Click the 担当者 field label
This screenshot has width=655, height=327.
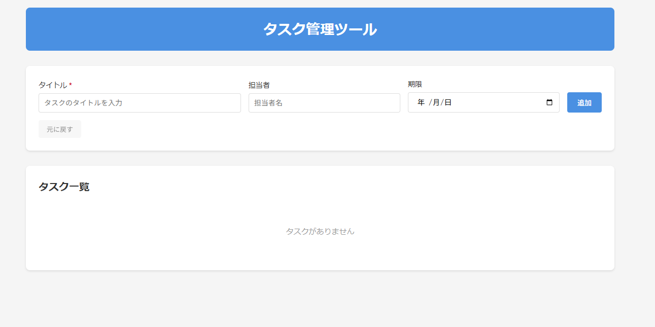[259, 85]
